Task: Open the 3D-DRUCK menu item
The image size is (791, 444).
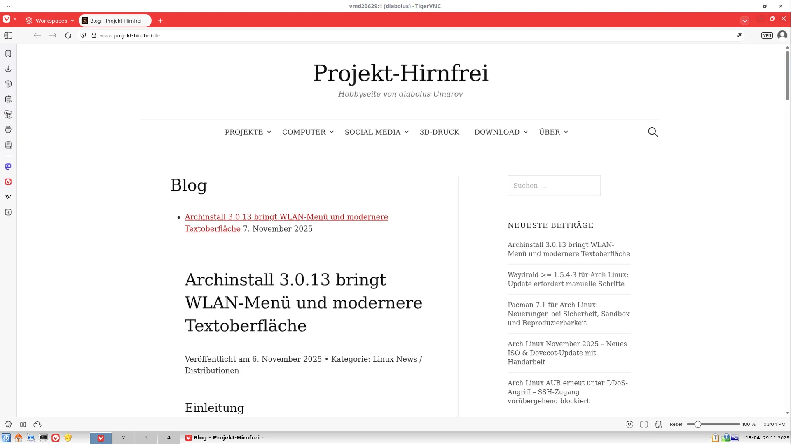Action: tap(439, 132)
